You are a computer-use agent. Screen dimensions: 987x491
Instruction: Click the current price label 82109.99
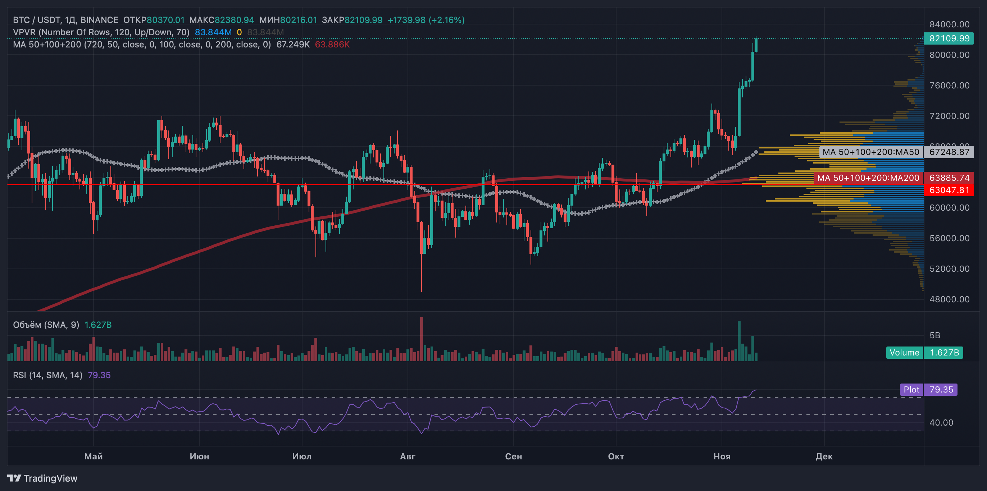tap(949, 38)
